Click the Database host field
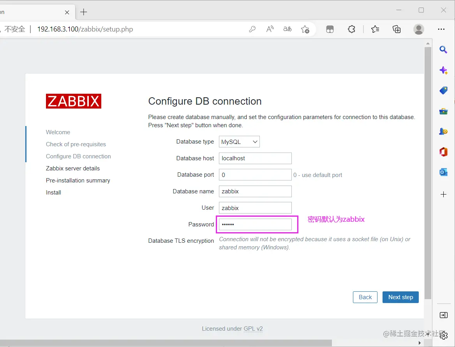455x347 pixels. [x=255, y=158]
